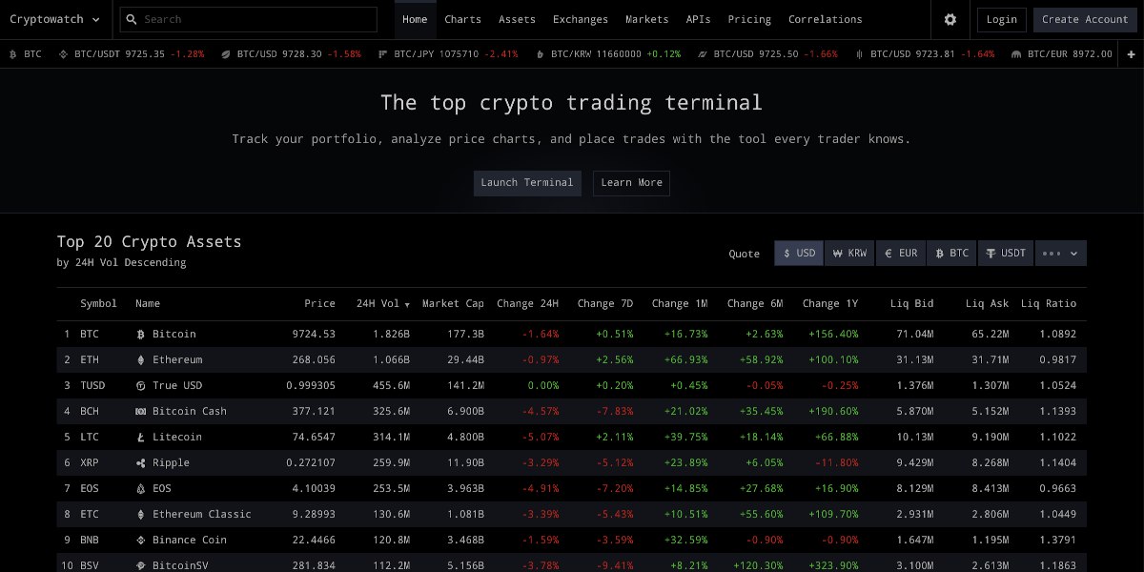Open the Charts tab
This screenshot has height=572, width=1144.
[463, 19]
